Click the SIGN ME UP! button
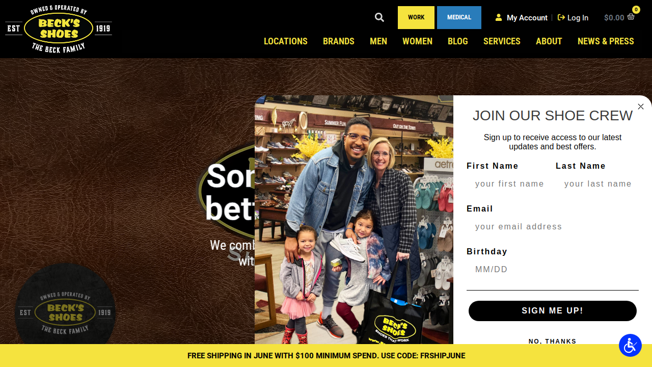Image resolution: width=652 pixels, height=367 pixels. pos(553,311)
